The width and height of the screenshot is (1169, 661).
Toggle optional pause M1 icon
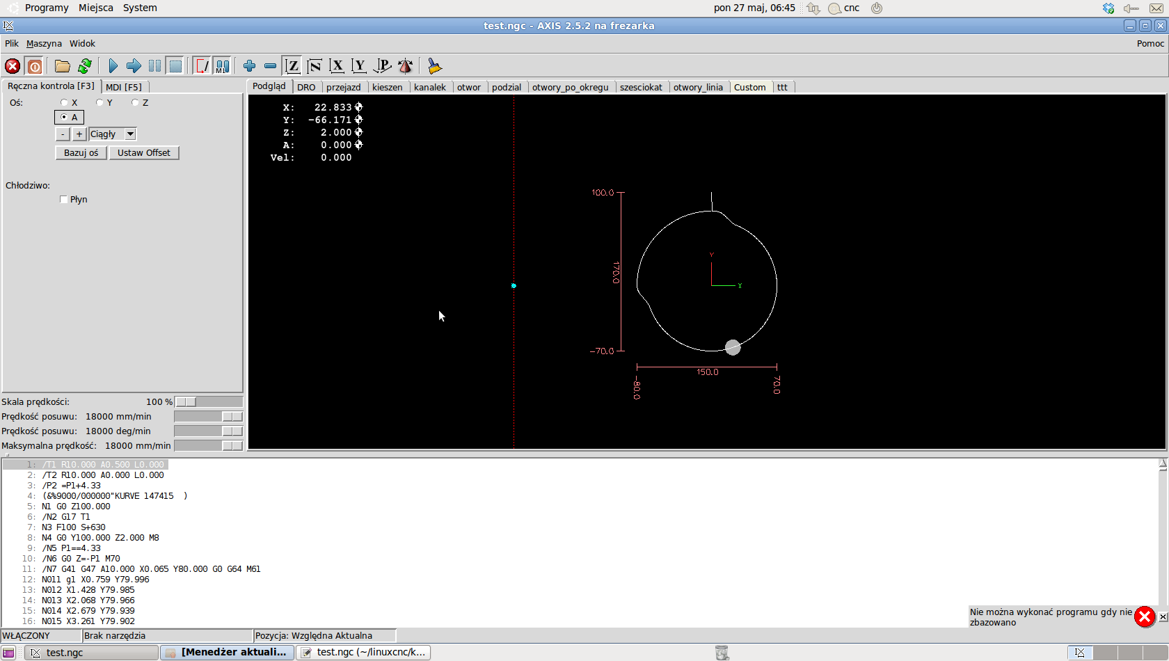(x=223, y=66)
